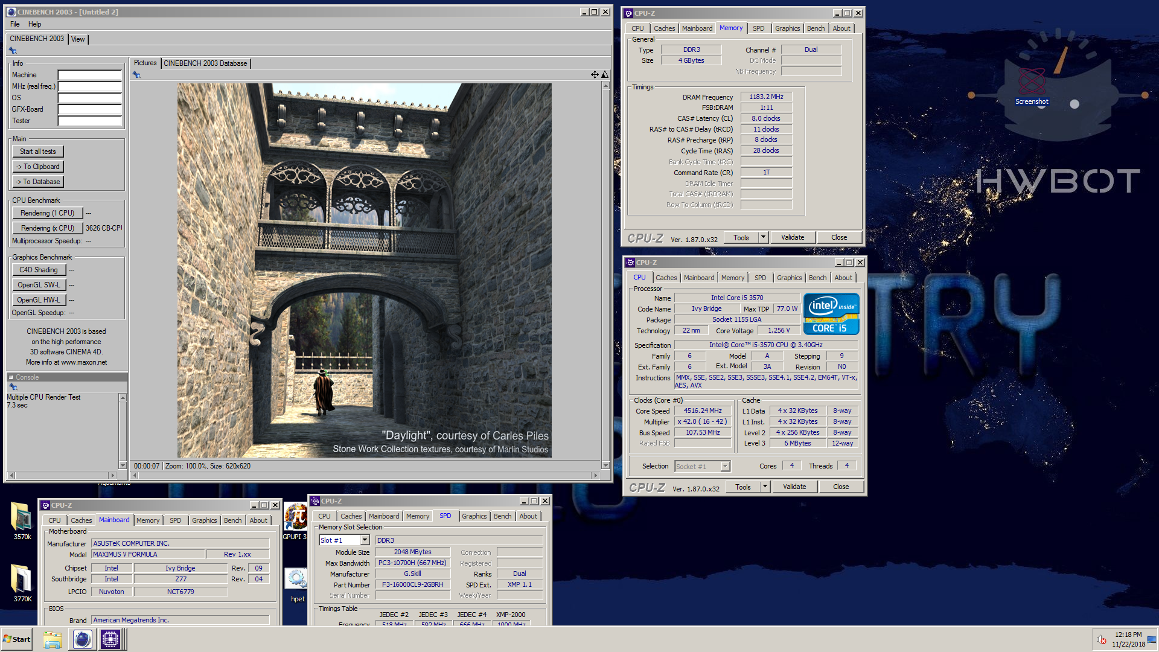Select Graphics tab in Mainboard CPU-Z window
Screen dimensions: 1159x652
click(x=204, y=520)
